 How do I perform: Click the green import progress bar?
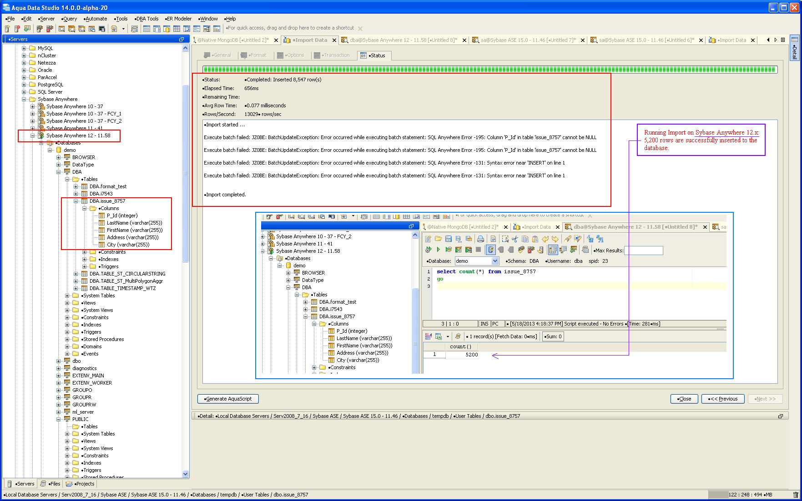tap(489, 70)
